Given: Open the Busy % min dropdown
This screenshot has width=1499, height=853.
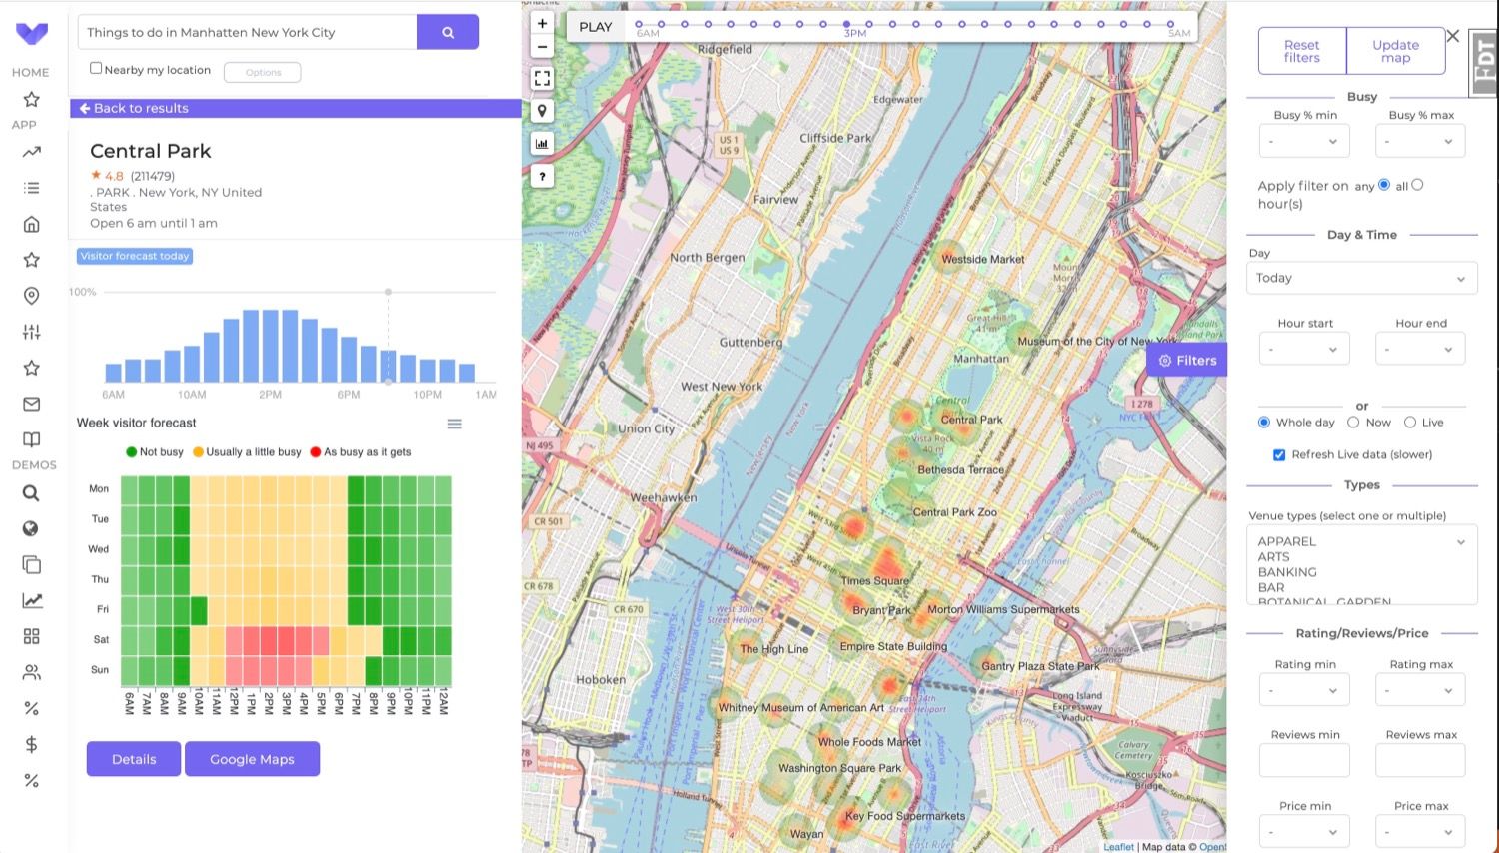Looking at the screenshot, I should (1304, 141).
